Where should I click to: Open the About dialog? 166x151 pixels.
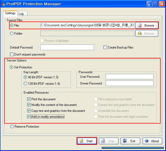coord(152,141)
